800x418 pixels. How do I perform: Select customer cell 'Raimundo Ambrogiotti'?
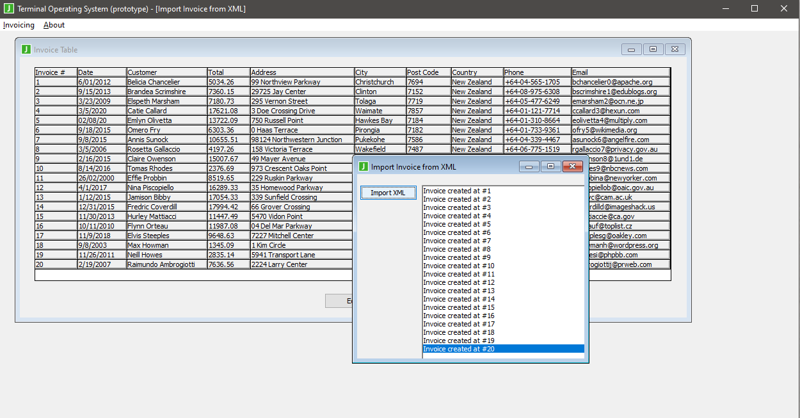[166, 264]
